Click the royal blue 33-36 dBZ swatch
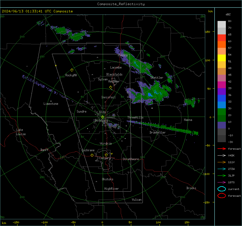 (x=222, y=98)
